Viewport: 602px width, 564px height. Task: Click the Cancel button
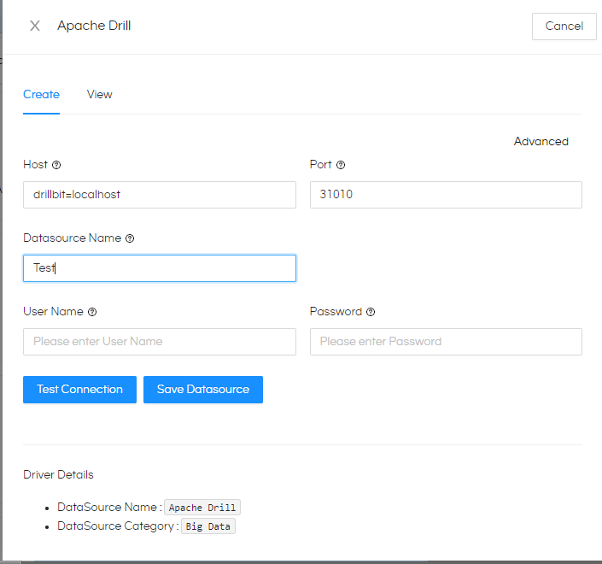point(564,26)
